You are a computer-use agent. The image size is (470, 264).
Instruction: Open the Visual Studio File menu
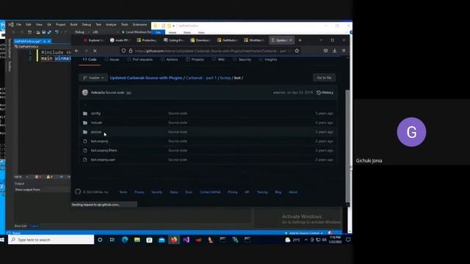19,24
